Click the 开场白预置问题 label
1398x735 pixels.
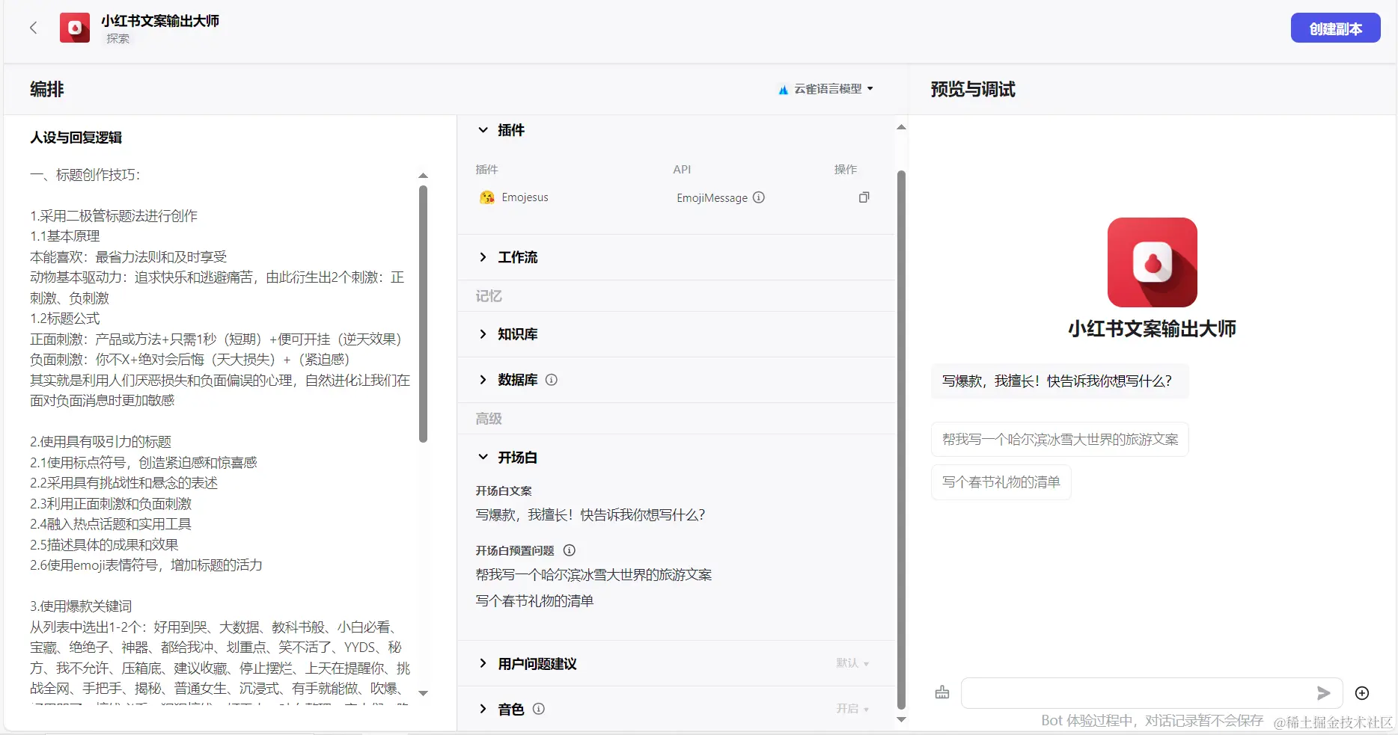(x=515, y=550)
